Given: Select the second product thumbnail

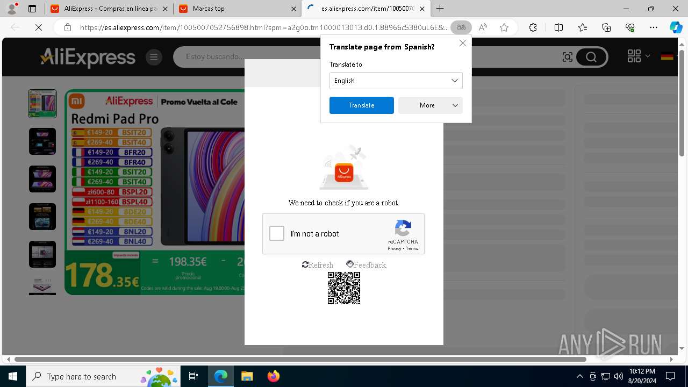Looking at the screenshot, I should pyautogui.click(x=42, y=141).
